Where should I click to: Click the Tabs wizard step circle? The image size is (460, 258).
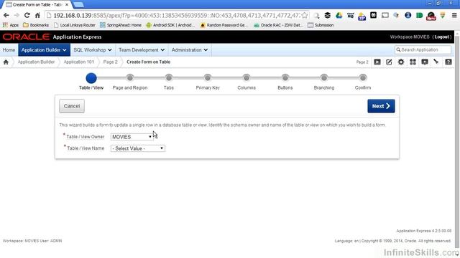click(169, 78)
